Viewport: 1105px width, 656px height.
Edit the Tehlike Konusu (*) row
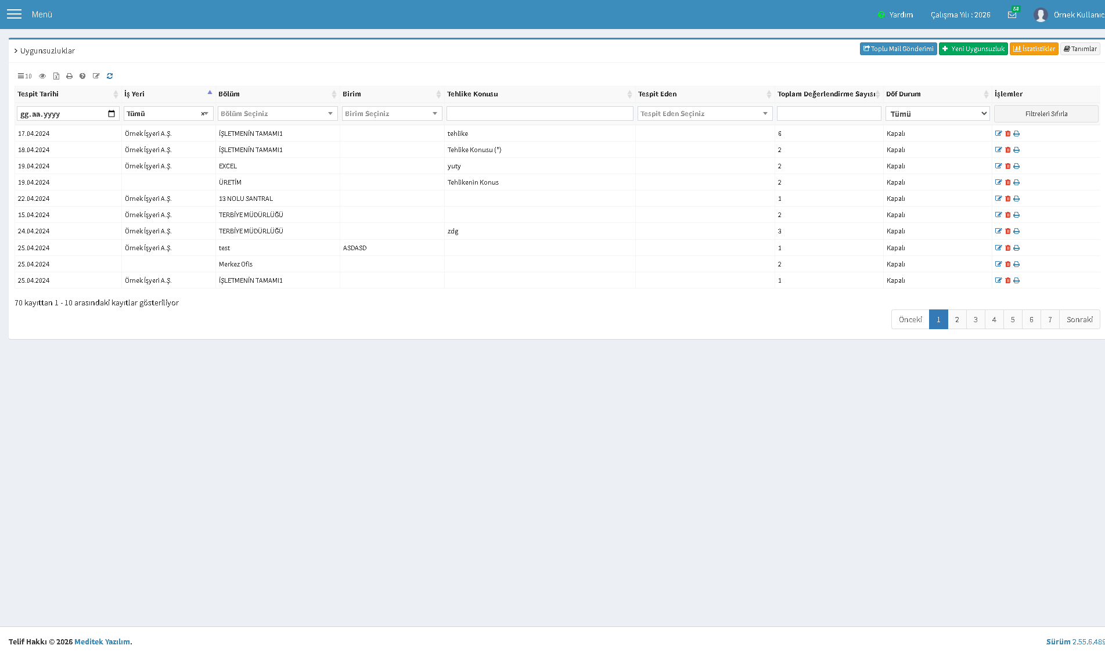[999, 150]
